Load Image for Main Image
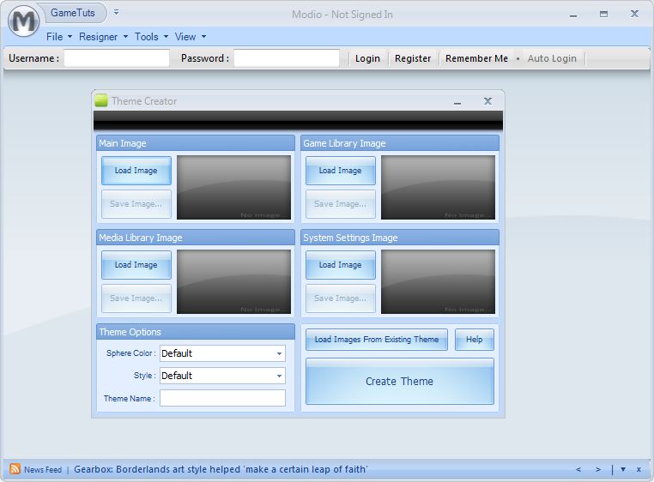654x482 pixels. tap(136, 171)
